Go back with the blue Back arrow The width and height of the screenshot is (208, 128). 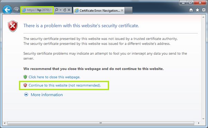pyautogui.click(x=7, y=10)
